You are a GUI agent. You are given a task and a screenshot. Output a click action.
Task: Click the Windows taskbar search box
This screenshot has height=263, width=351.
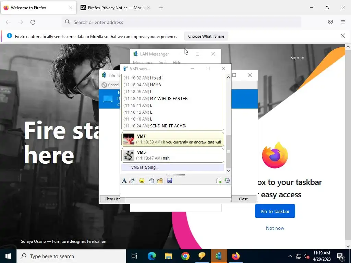click(x=71, y=256)
